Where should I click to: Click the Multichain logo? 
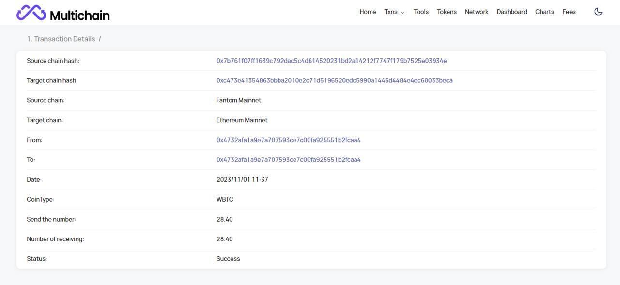tap(63, 13)
